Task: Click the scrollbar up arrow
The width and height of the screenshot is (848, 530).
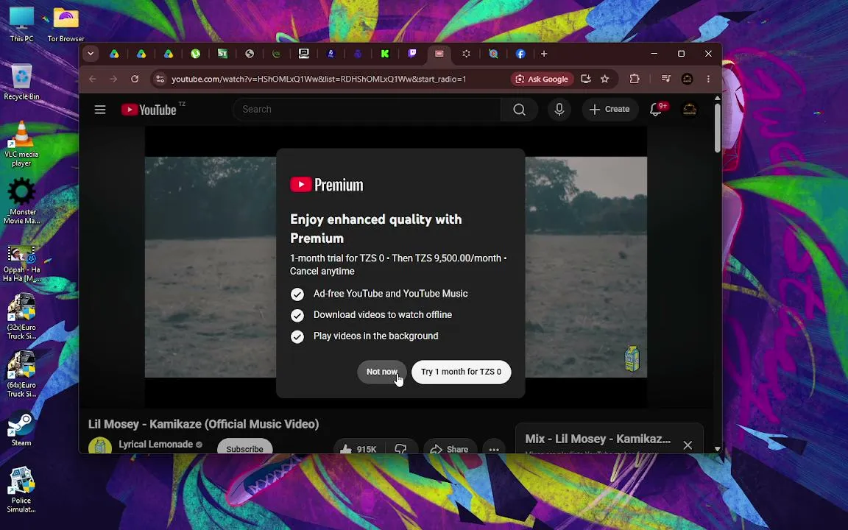Action: tap(718, 99)
